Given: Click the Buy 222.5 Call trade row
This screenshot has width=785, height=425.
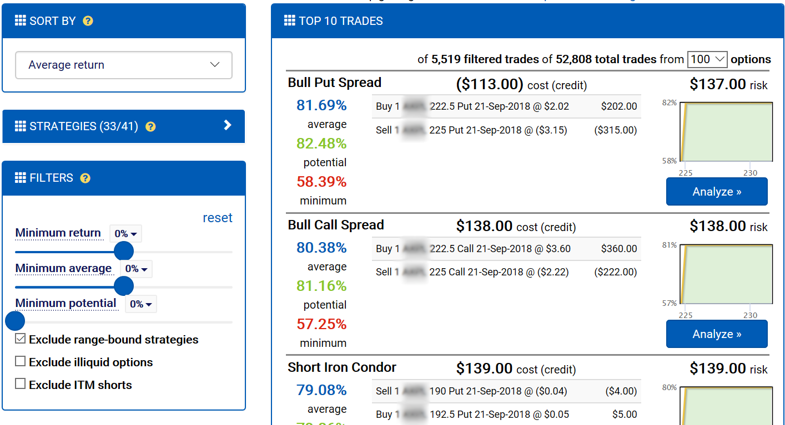Looking at the screenshot, I should pyautogui.click(x=506, y=249).
